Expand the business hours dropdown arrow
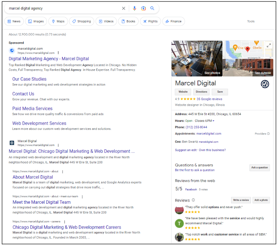Viewport: 278px width, 247px height. click(x=213, y=121)
